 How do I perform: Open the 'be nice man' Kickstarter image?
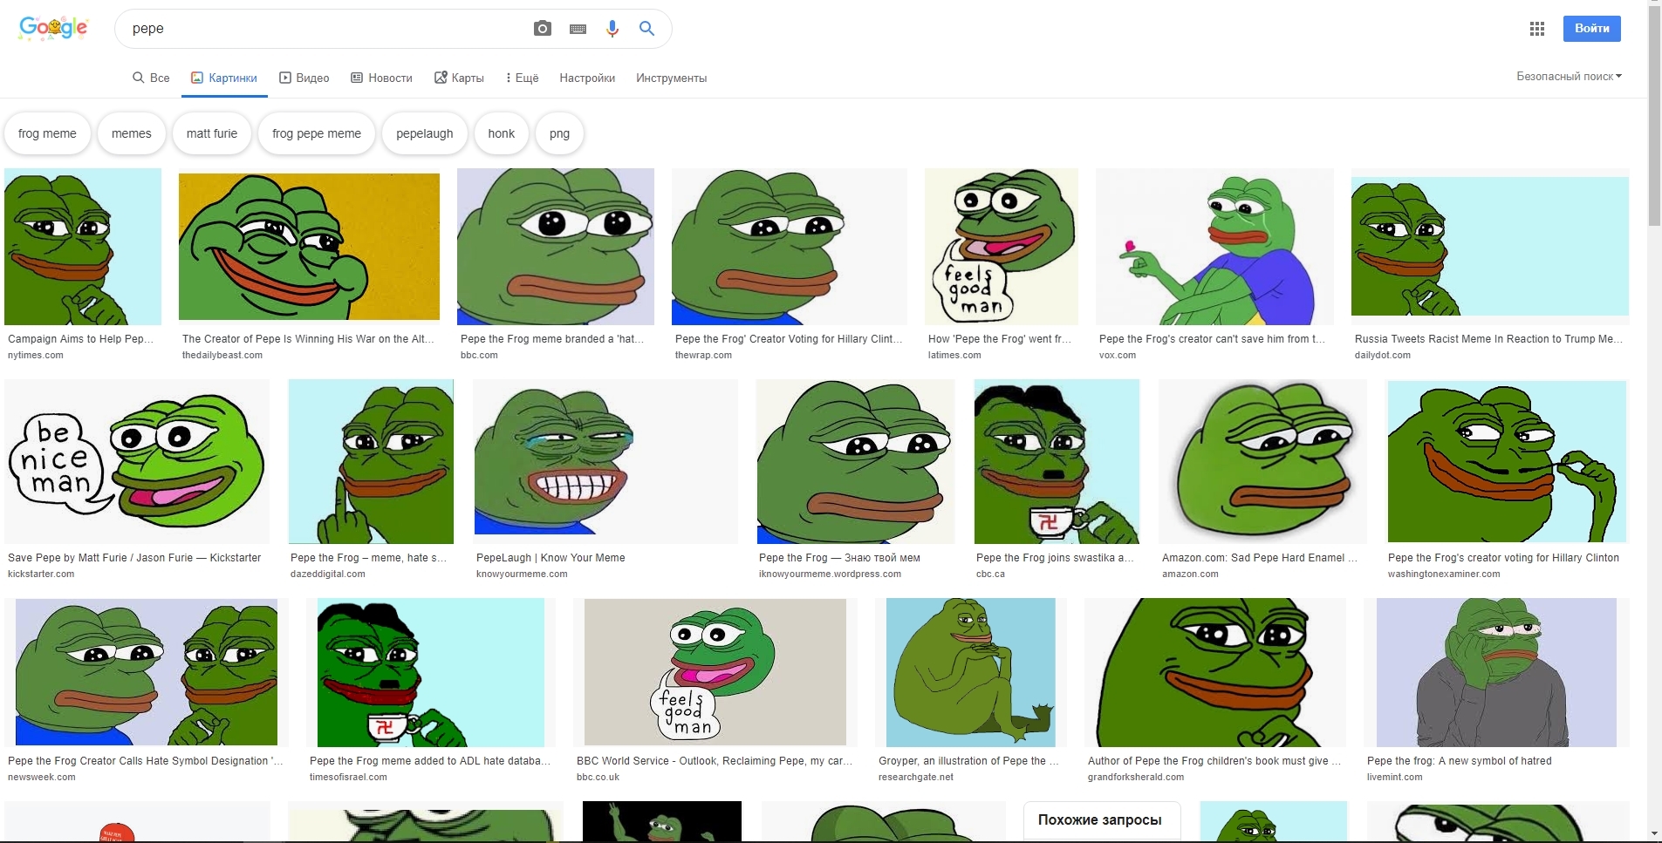click(x=137, y=462)
